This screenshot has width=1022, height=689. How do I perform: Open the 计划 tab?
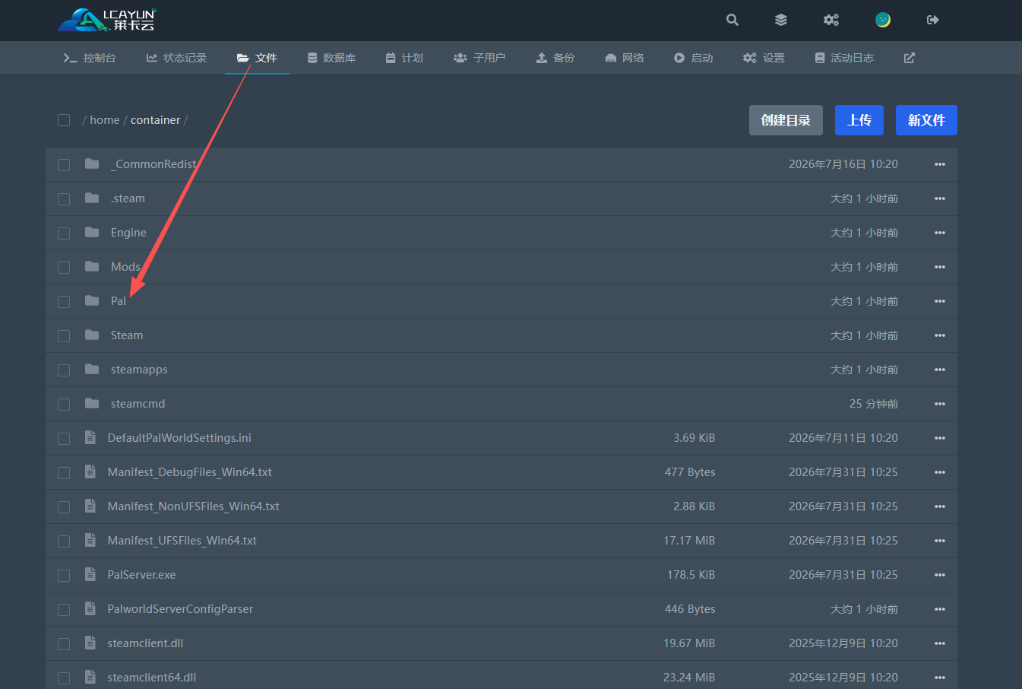click(404, 58)
